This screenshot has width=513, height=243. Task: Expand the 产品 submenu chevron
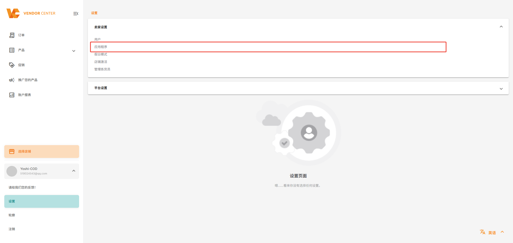pyautogui.click(x=74, y=51)
